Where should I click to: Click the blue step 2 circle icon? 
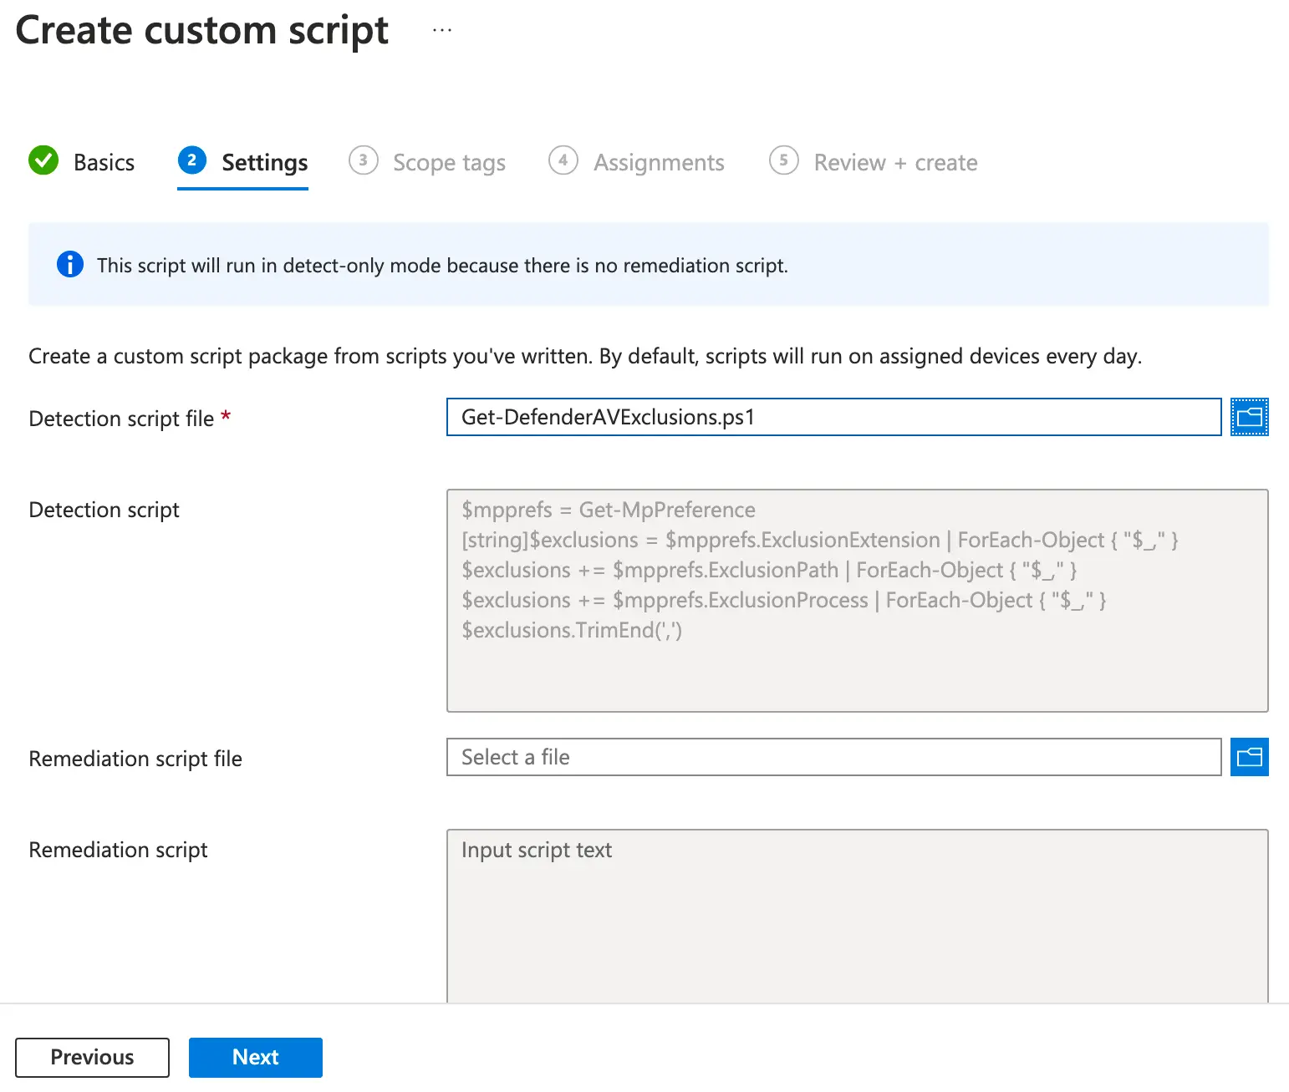(191, 160)
